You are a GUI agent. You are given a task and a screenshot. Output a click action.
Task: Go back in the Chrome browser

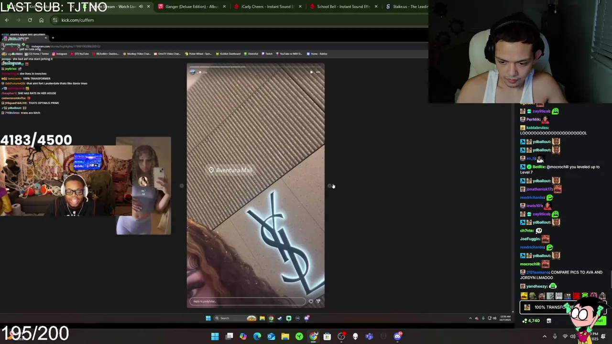tap(7, 20)
